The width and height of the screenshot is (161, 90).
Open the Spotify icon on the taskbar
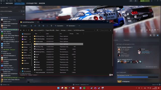pos(84,88)
